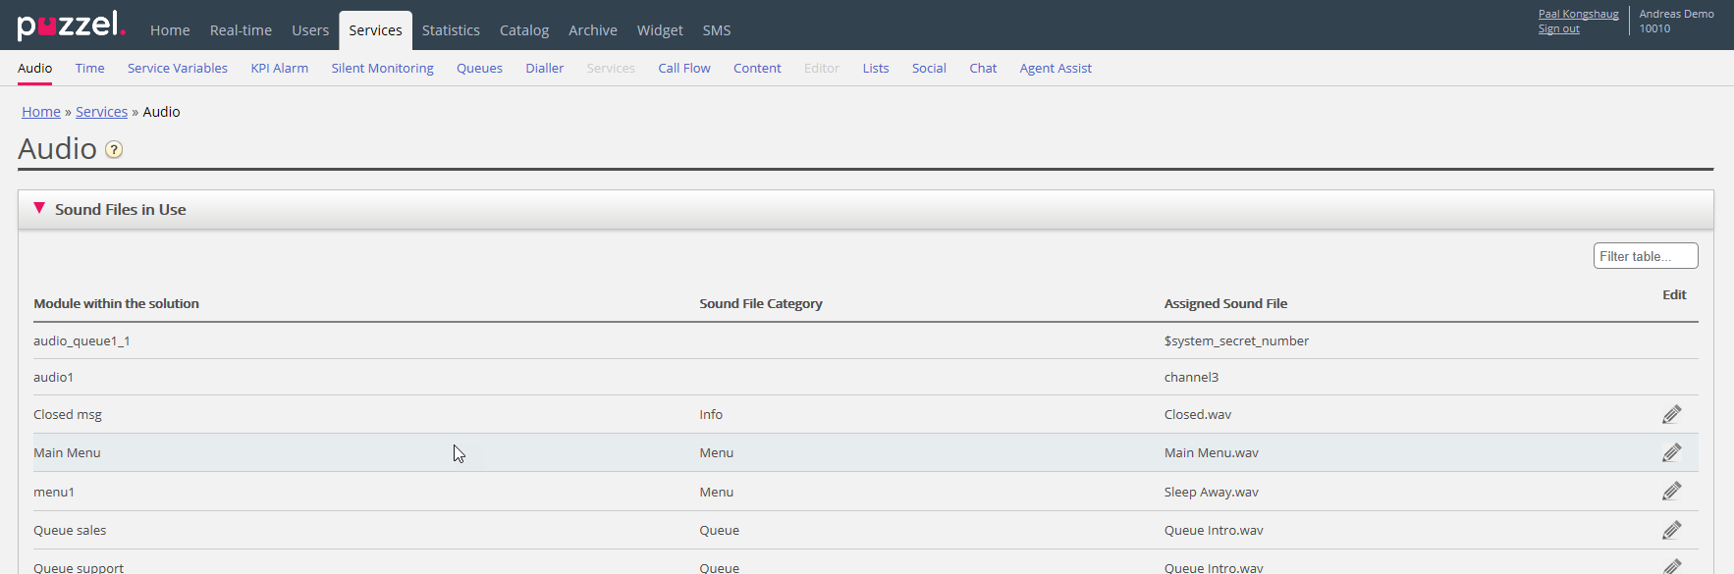Type in the Filter table field
Viewport: 1734px width, 574px height.
pyautogui.click(x=1645, y=256)
